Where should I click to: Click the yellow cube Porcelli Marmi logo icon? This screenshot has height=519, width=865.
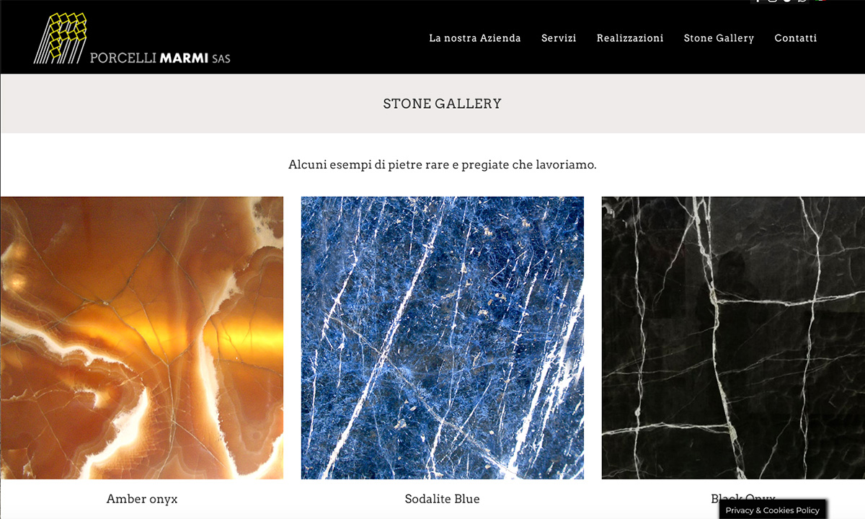[x=61, y=37]
